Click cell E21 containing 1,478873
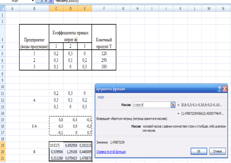231x163 pixels. coord(85,158)
